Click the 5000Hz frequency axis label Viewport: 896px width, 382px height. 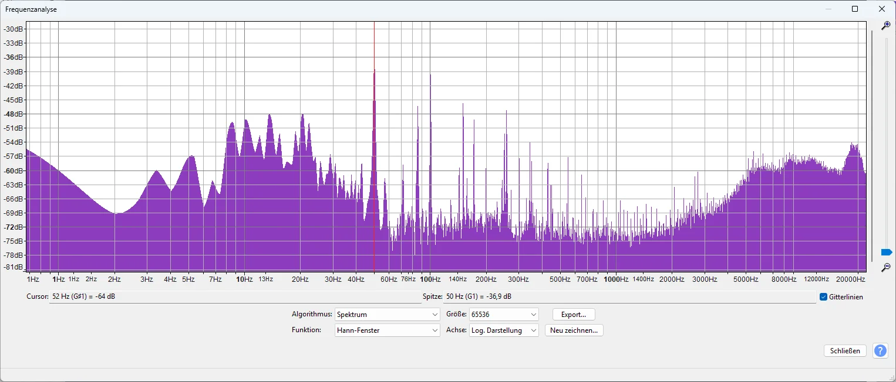(x=746, y=279)
